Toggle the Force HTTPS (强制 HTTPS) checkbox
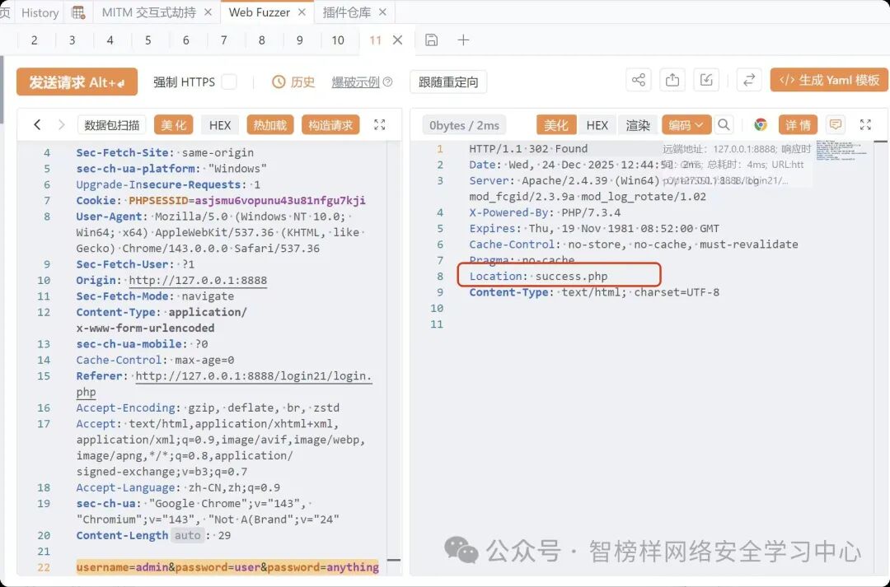This screenshot has height=587, width=890. click(x=229, y=82)
